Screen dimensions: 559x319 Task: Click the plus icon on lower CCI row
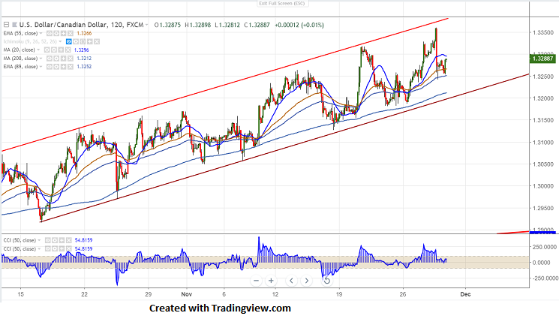[x=62, y=248]
